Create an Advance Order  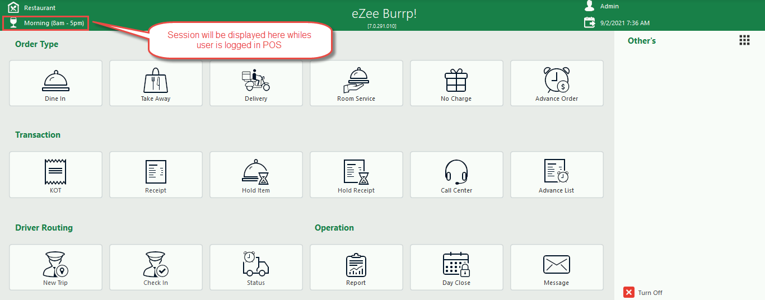[x=557, y=83]
